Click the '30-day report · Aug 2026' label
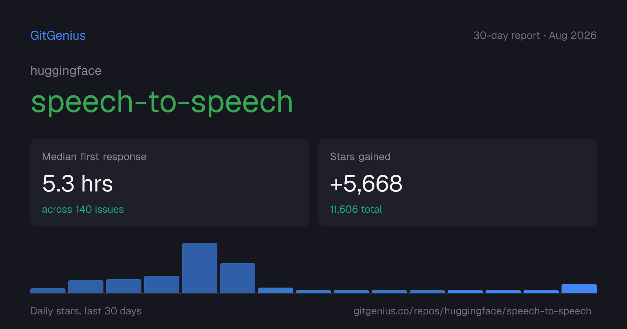The width and height of the screenshot is (627, 329). tap(535, 36)
